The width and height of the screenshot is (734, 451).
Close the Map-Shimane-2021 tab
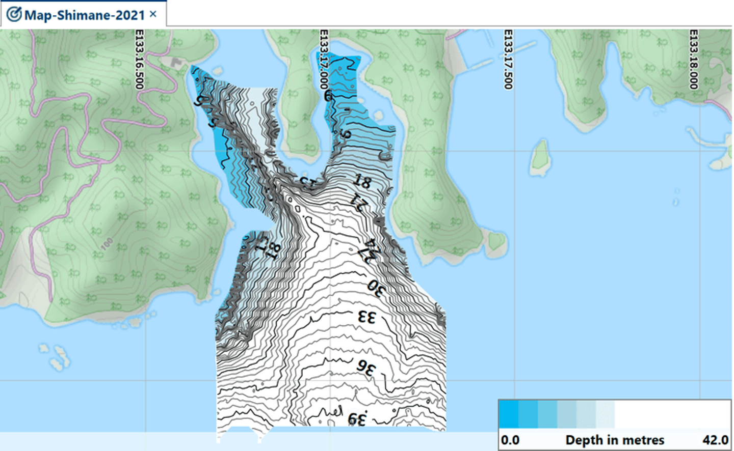[153, 14]
